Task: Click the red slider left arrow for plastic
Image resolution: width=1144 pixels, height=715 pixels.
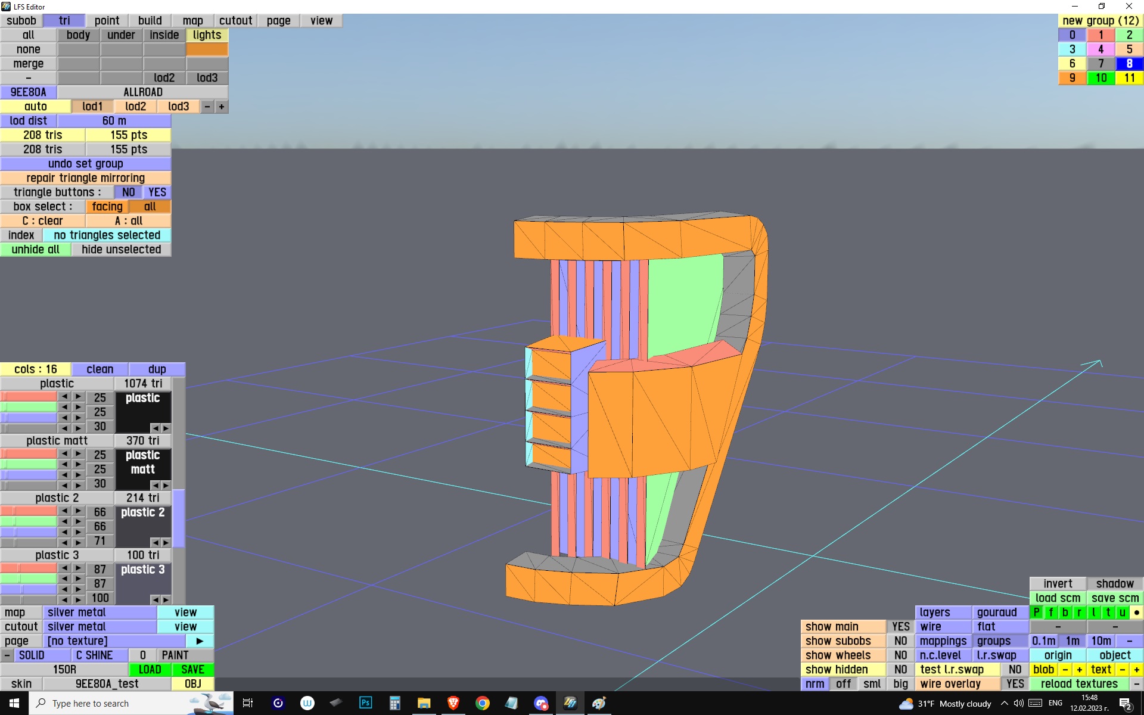Action: point(64,397)
